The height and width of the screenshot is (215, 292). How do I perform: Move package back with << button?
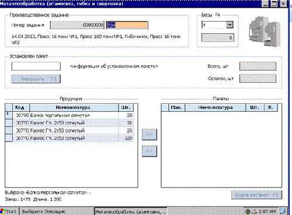pos(150,151)
